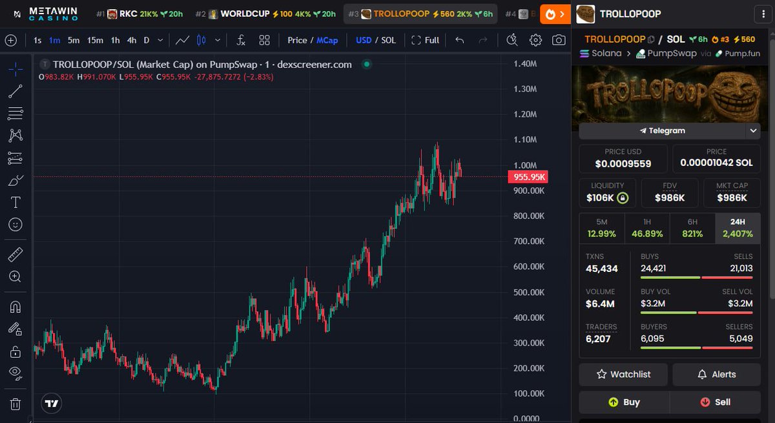Switch to 1h timeframe
775x423 pixels.
click(x=115, y=40)
